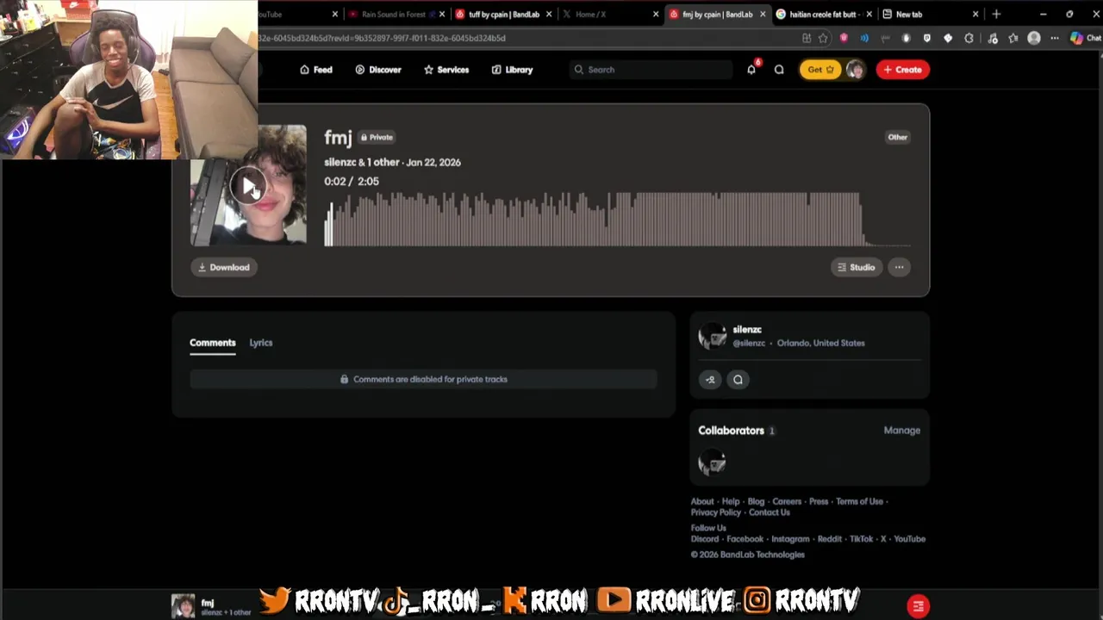
Task: Switch to the tuff by cpain BandLab tab
Action: click(503, 14)
